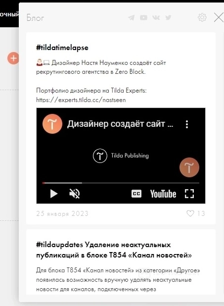Open experts.tilda.cc/nastseen portfolio link
Screen dimensions: 224x306
coord(81,100)
